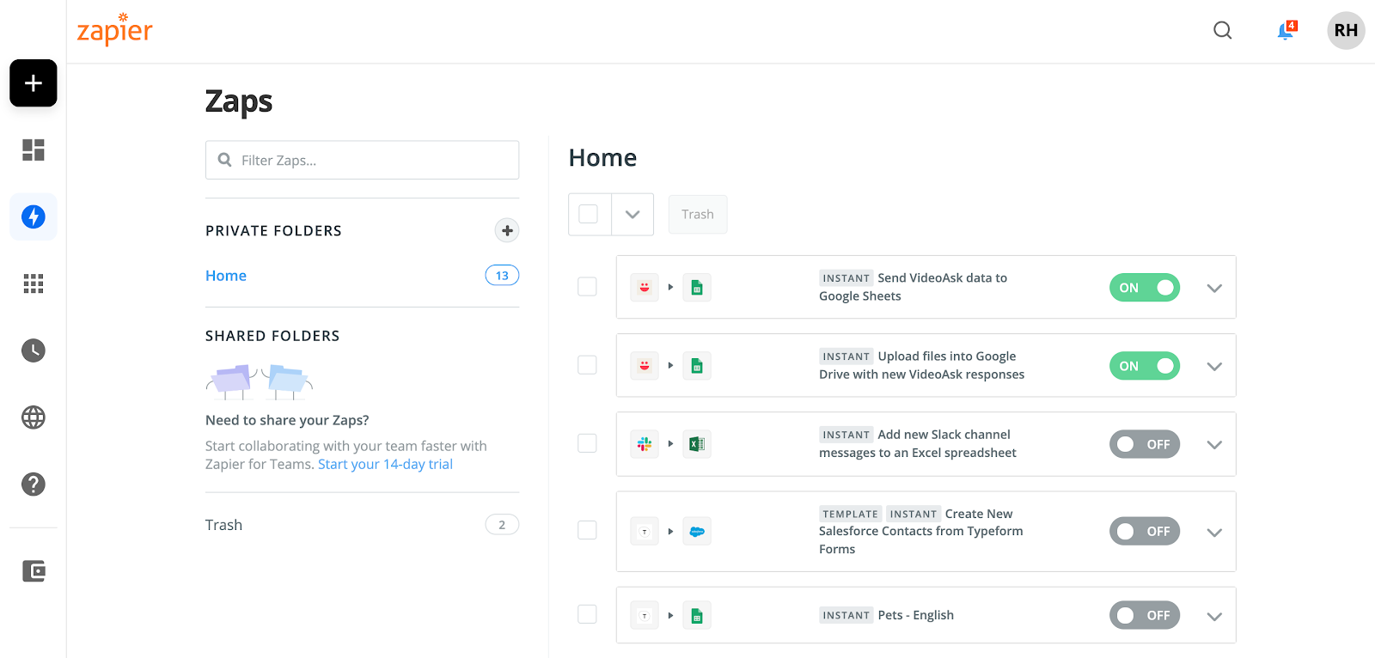Click Typeform icon in Salesforce Contacts Zap
Viewport: 1375px width, 658px height.
(x=645, y=532)
